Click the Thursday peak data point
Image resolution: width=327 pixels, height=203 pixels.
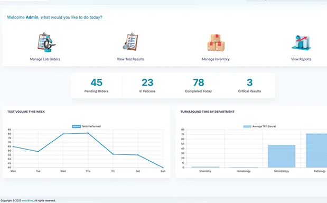(x=88, y=133)
